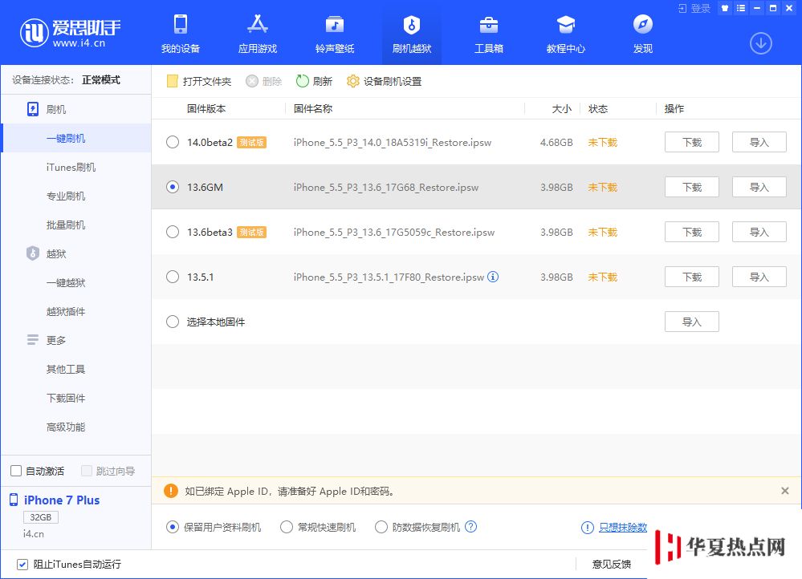802x579 pixels.
Task: Select 防数据恢复刷机 option
Action: [x=381, y=527]
